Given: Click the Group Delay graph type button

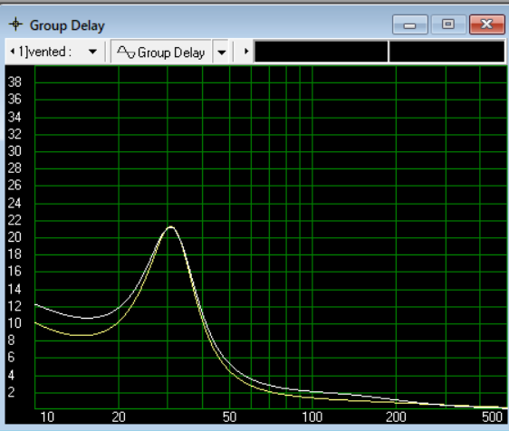Looking at the screenshot, I should pos(161,52).
